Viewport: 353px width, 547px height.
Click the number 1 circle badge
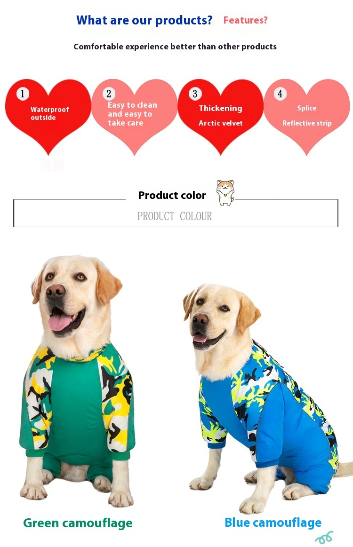coord(23,94)
